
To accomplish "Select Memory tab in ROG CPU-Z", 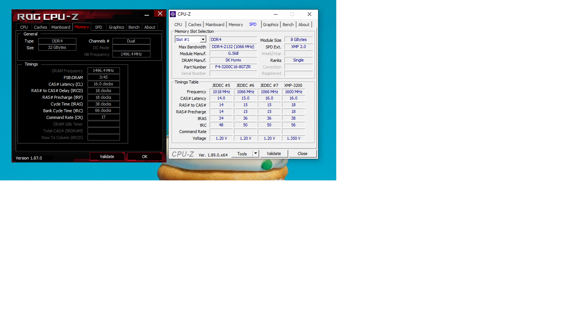I will [82, 27].
